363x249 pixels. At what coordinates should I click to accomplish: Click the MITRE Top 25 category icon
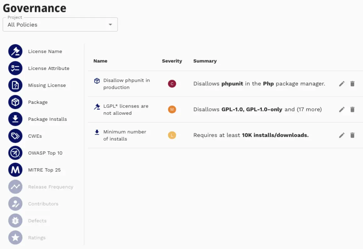tap(15, 170)
